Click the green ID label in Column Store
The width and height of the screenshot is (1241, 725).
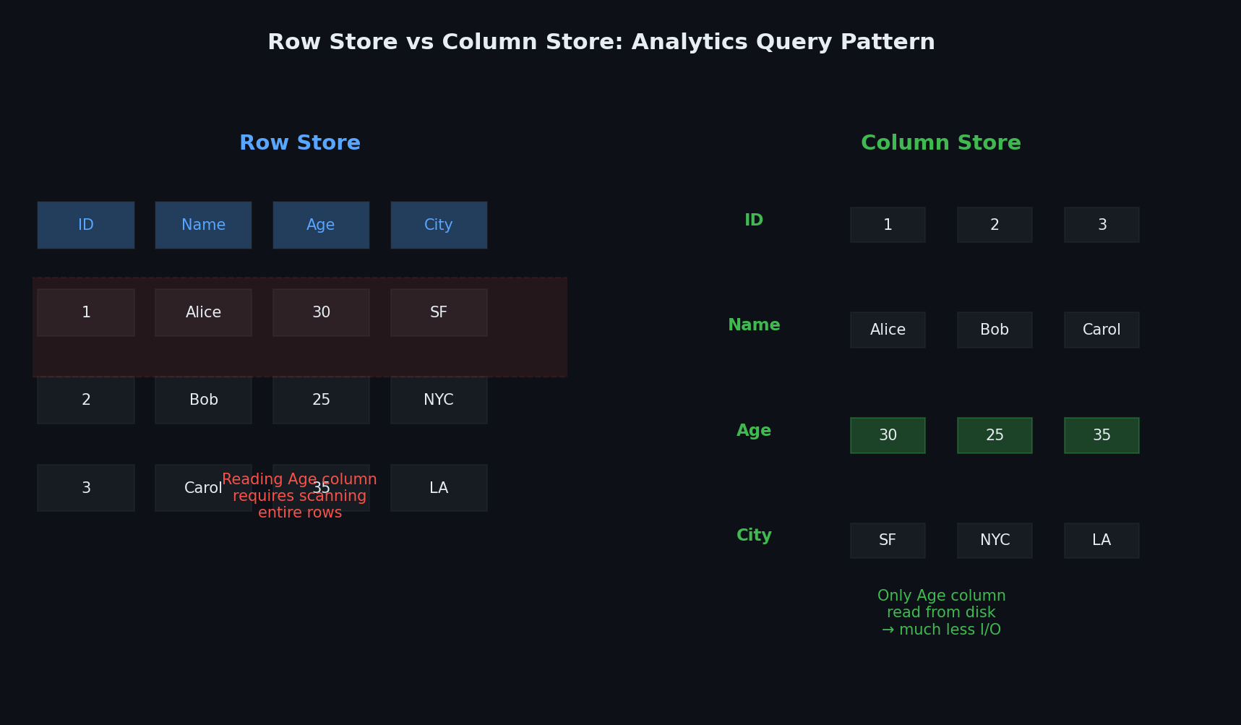[754, 220]
